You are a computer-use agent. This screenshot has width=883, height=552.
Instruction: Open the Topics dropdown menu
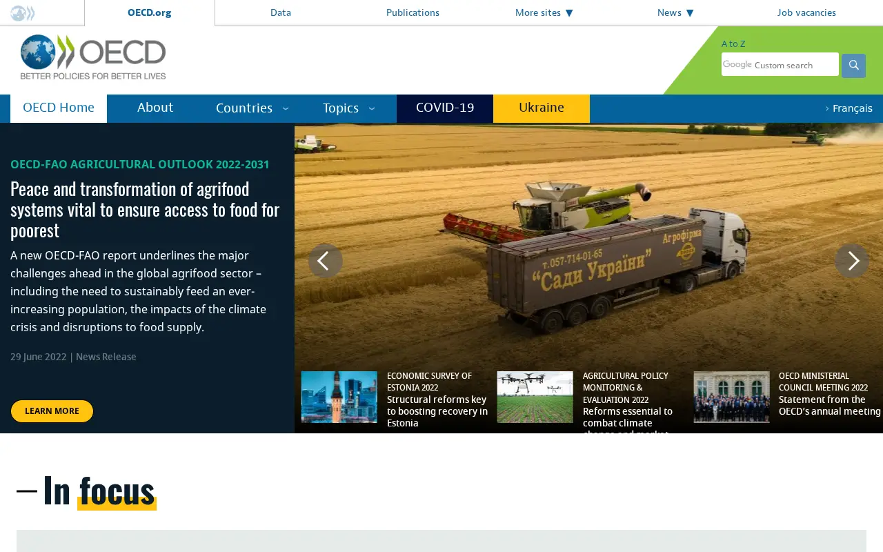(x=348, y=108)
